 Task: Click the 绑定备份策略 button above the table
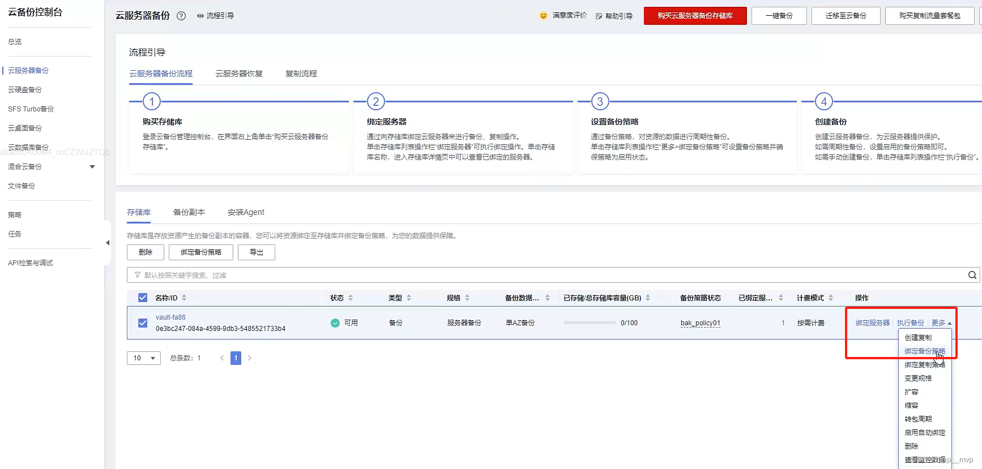[x=201, y=252]
